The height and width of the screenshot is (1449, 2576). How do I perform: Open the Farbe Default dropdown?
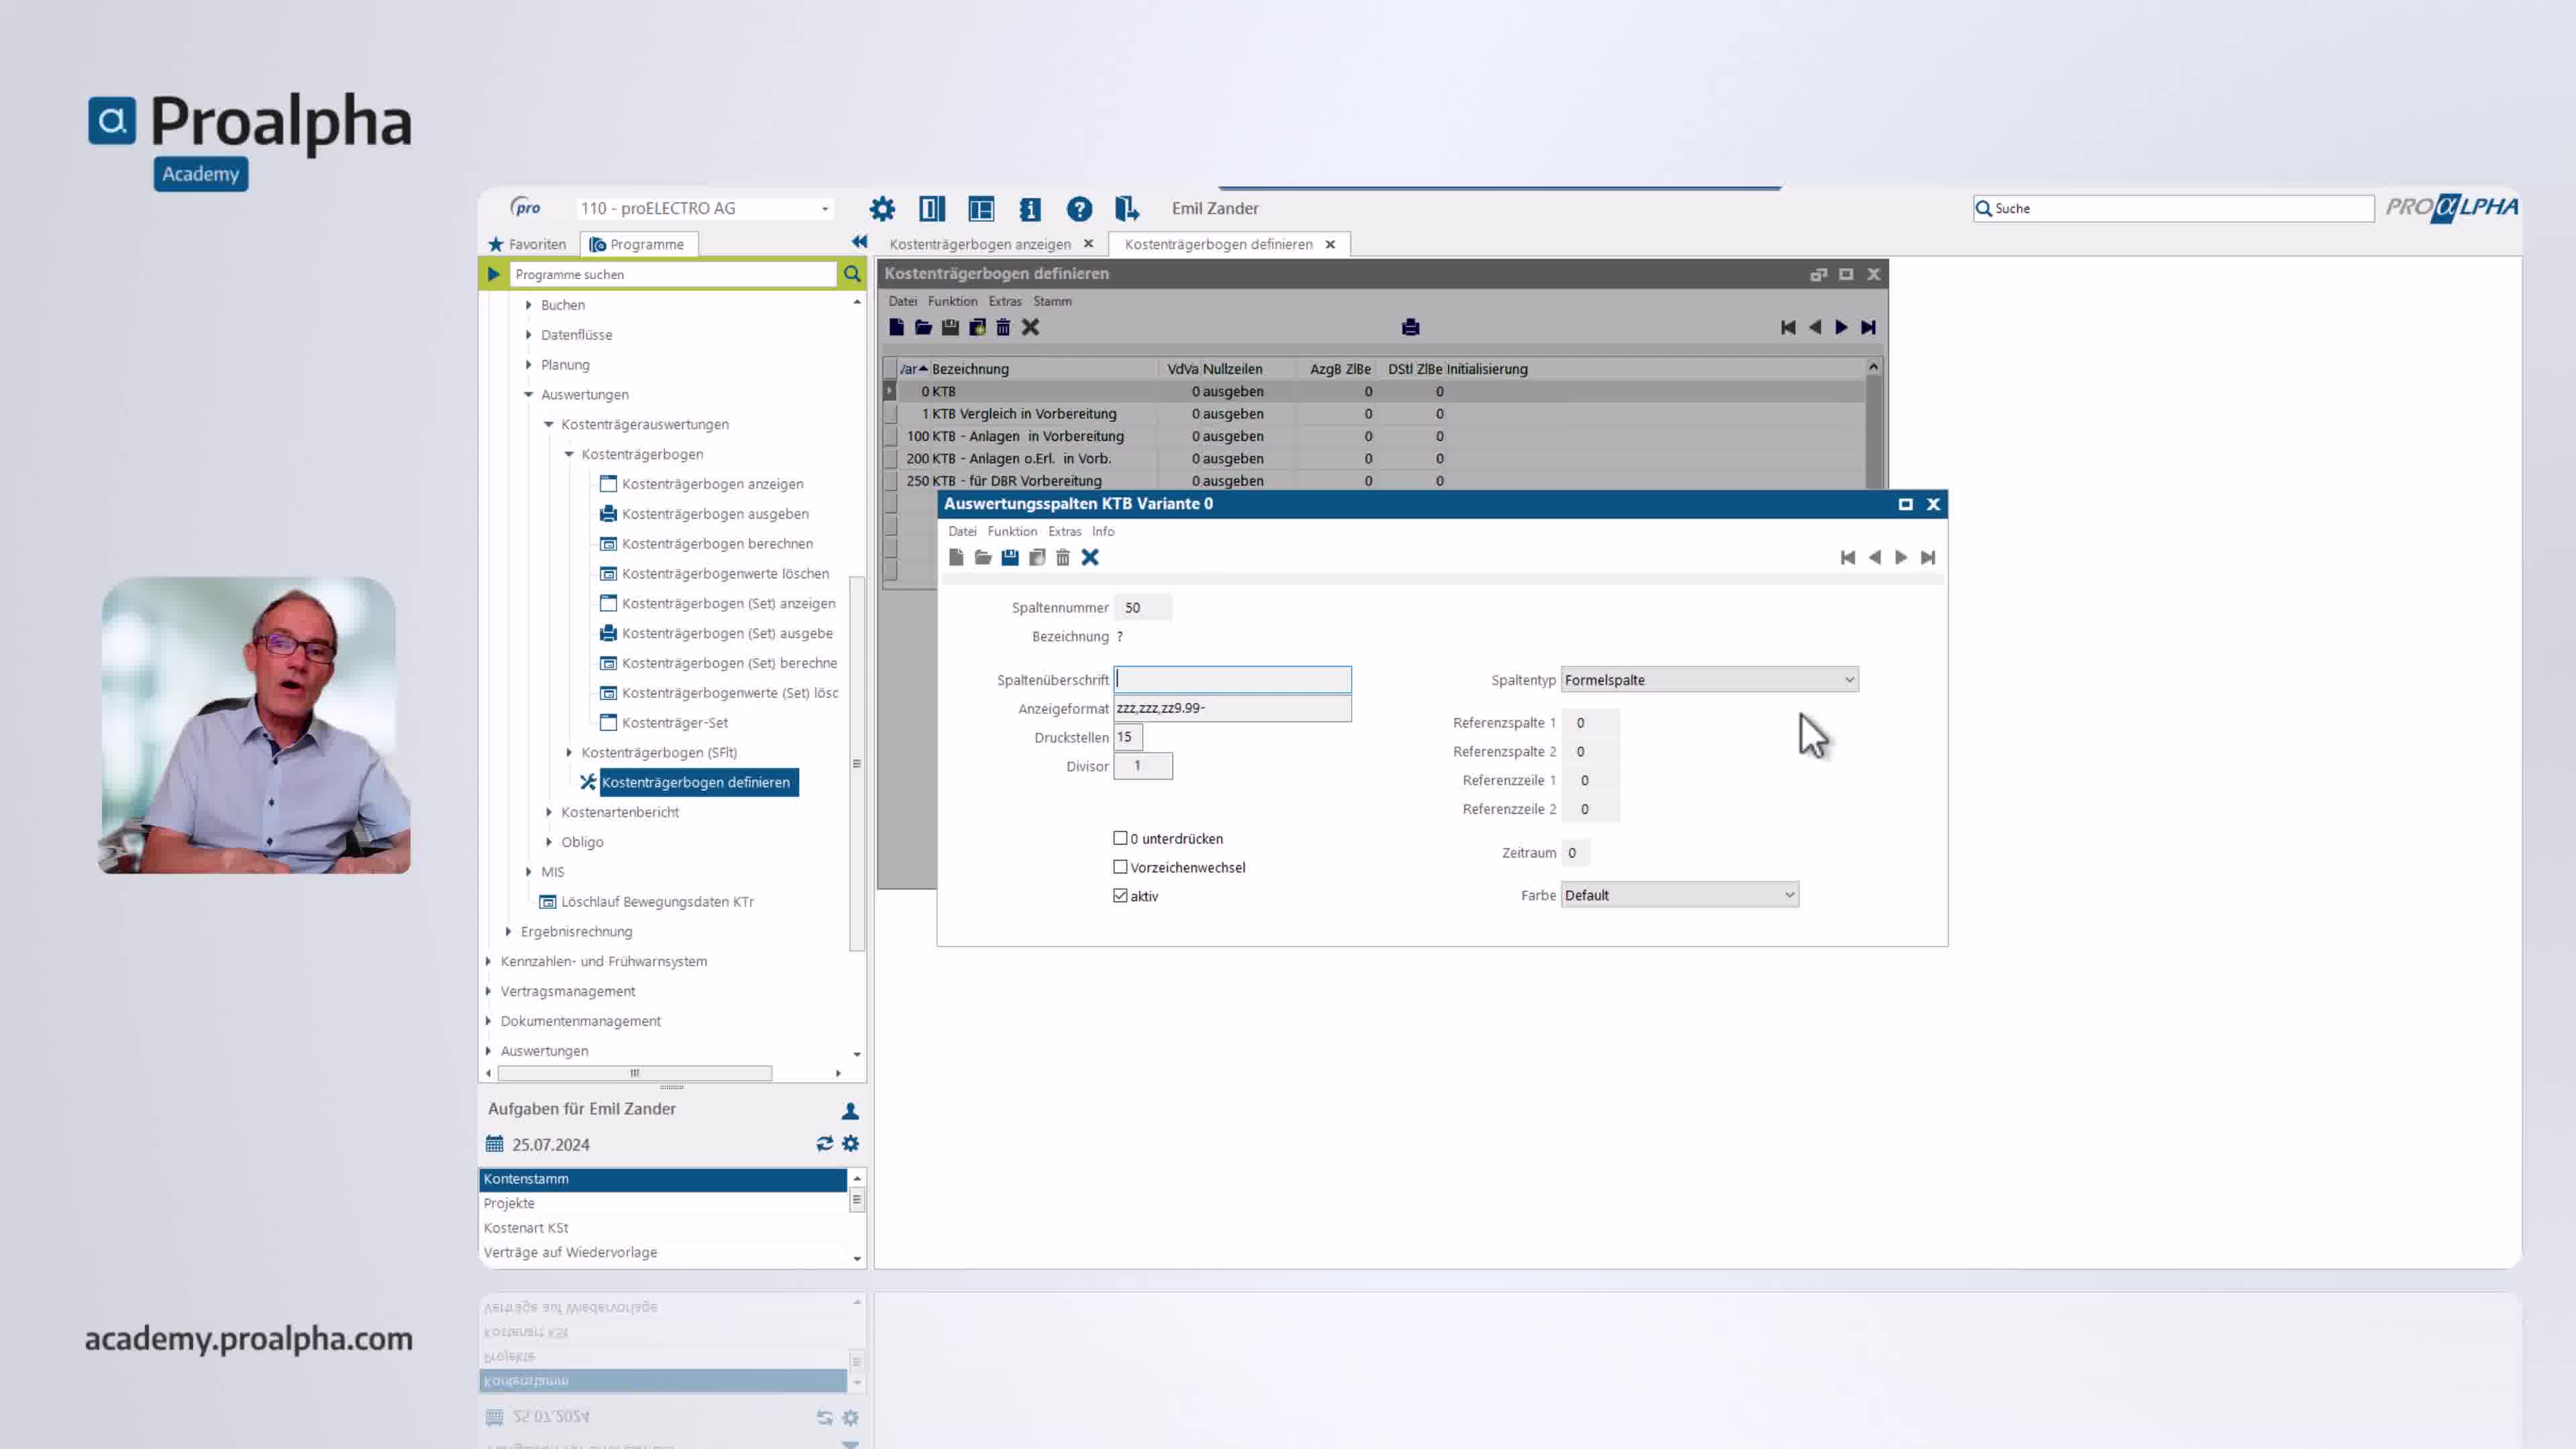pyautogui.click(x=1789, y=895)
